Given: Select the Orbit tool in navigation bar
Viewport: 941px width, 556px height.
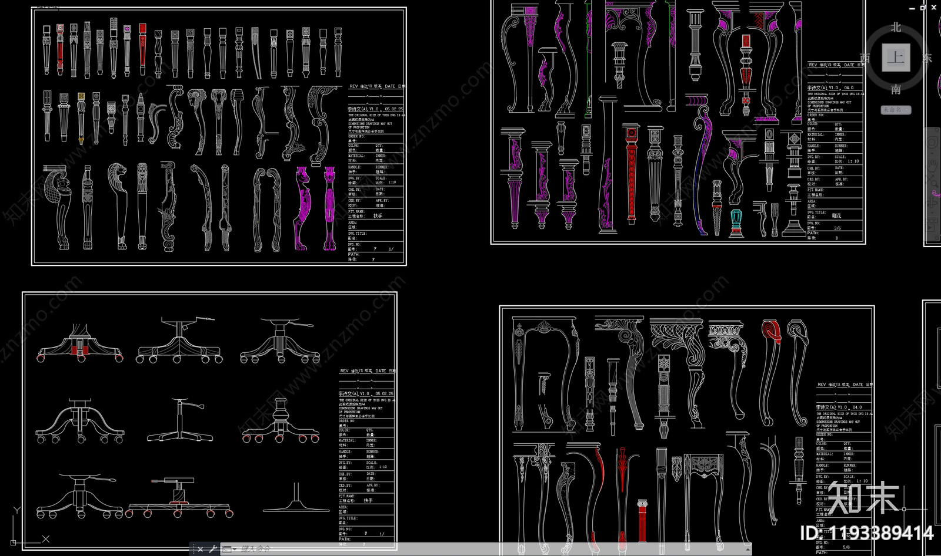Looking at the screenshot, I should (932, 203).
